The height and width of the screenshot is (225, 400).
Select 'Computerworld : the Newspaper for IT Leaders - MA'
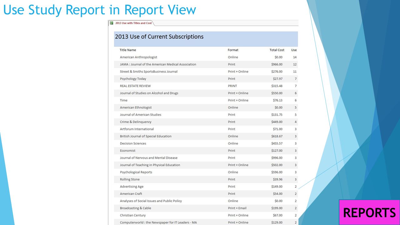pyautogui.click(x=158, y=222)
